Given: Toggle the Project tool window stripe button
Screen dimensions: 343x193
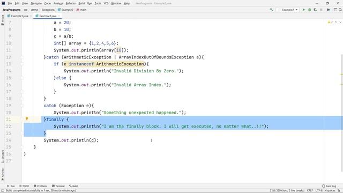Looking at the screenshot, I should [x=2, y=20].
